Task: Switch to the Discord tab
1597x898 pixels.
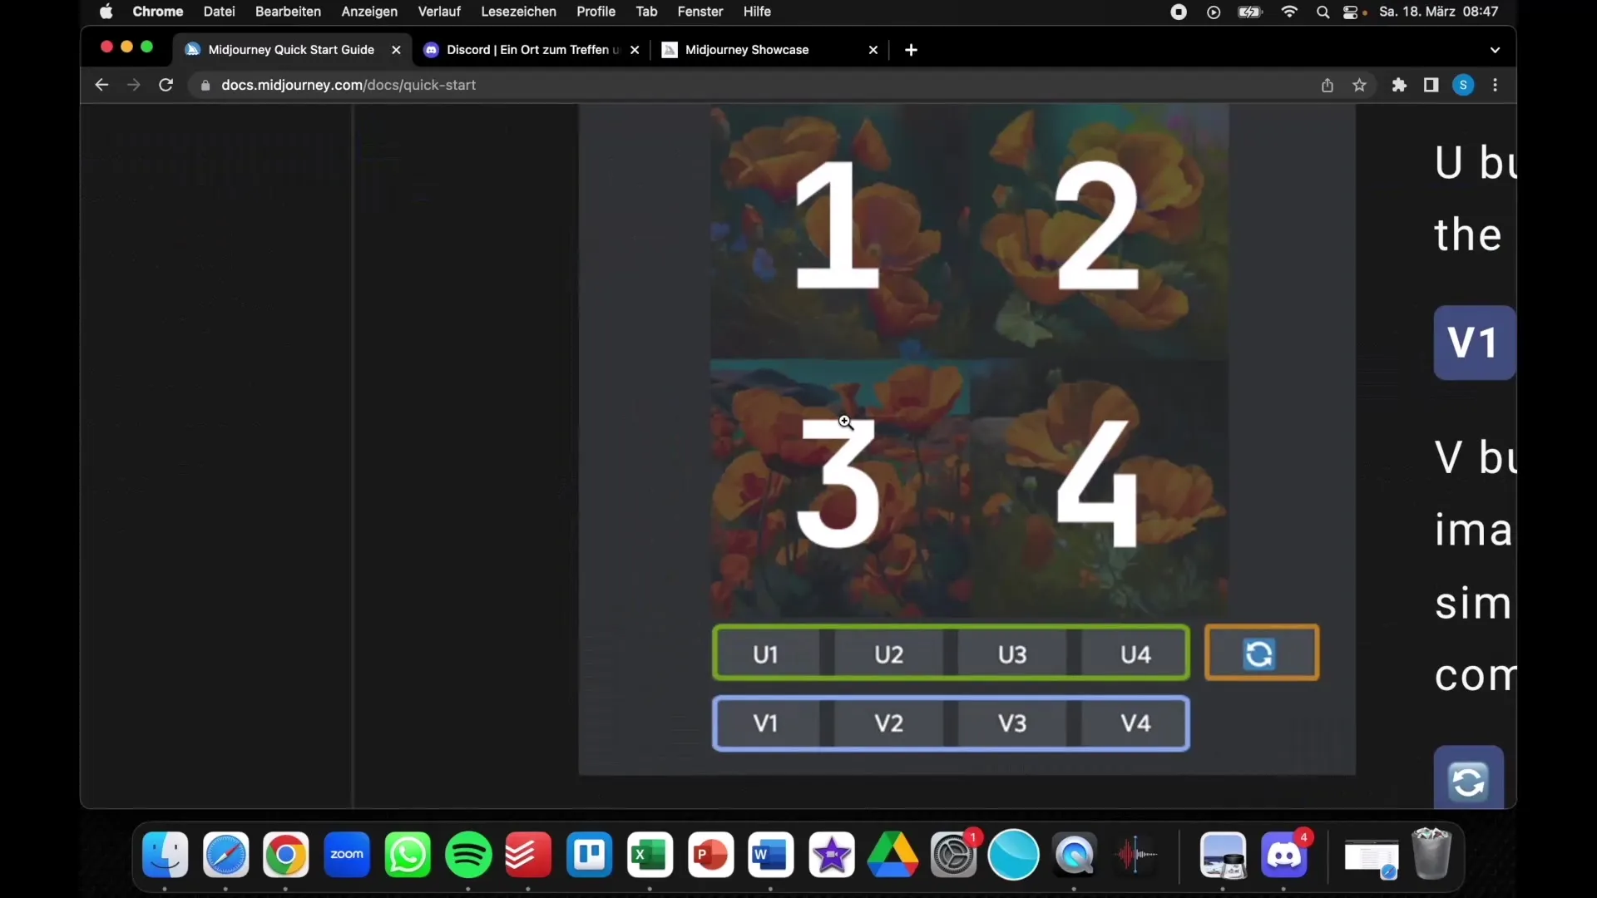Action: click(532, 50)
